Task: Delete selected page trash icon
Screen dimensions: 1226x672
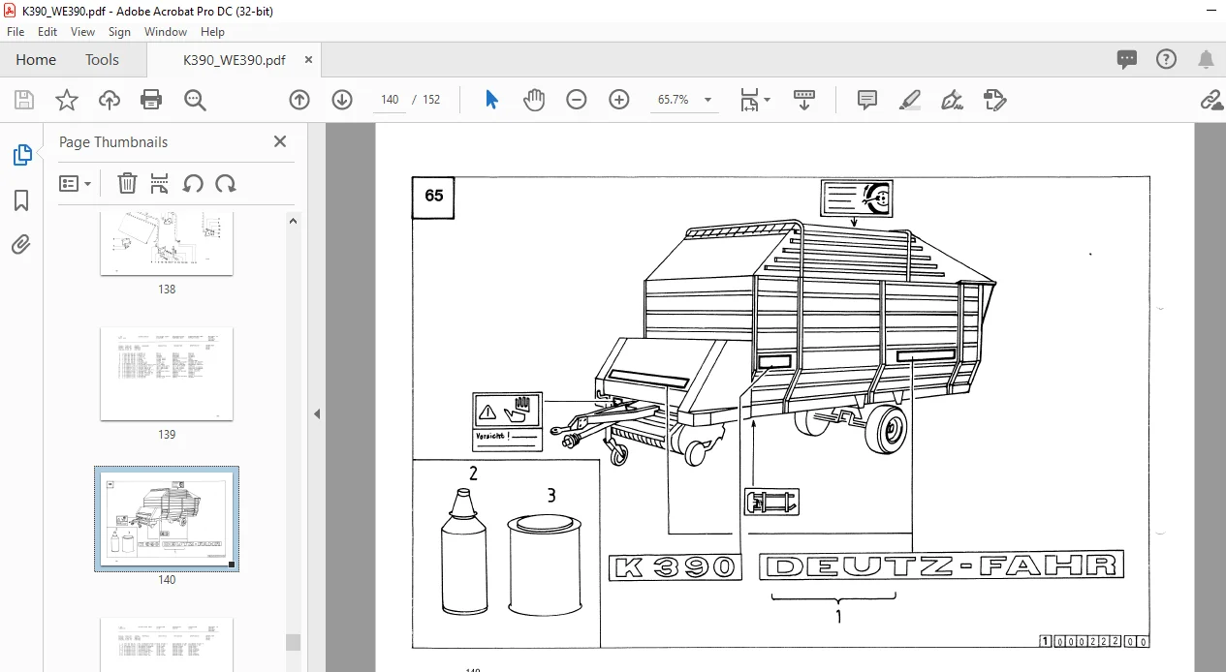Action: pos(127,183)
